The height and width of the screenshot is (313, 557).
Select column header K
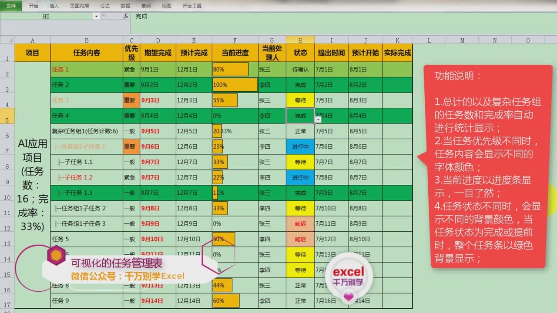coord(397,40)
